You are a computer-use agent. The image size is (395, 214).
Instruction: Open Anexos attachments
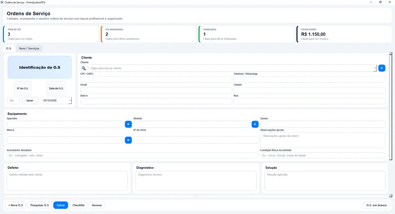click(97, 205)
